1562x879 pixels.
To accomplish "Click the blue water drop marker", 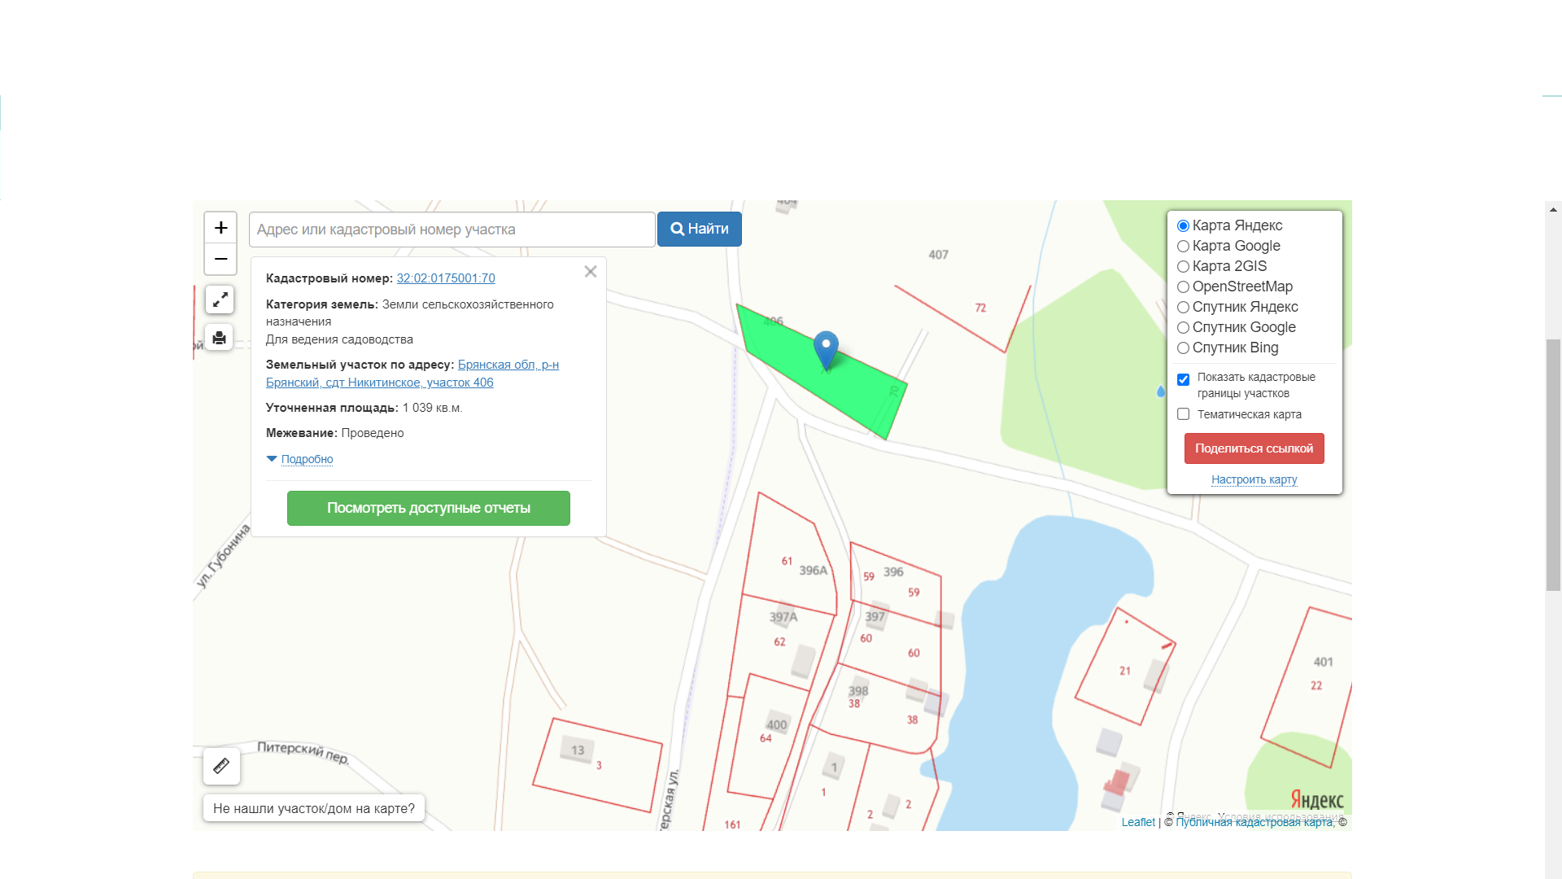I will pyautogui.click(x=1161, y=391).
